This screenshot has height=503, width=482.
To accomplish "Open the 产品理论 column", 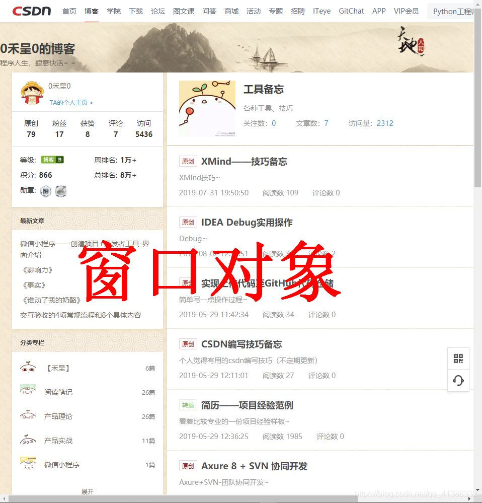I will [58, 416].
